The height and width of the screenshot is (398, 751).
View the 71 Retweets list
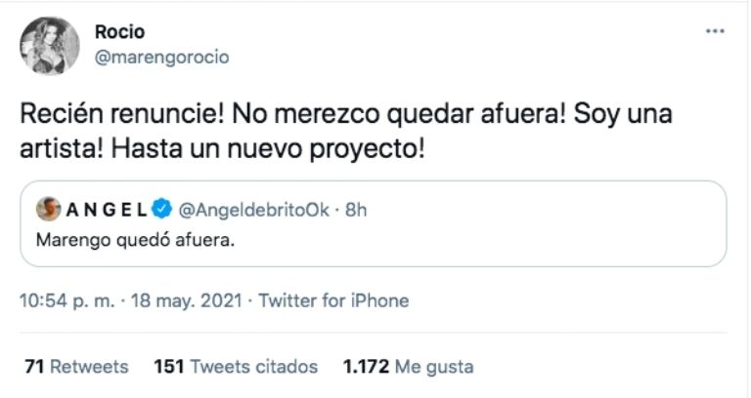tap(76, 367)
